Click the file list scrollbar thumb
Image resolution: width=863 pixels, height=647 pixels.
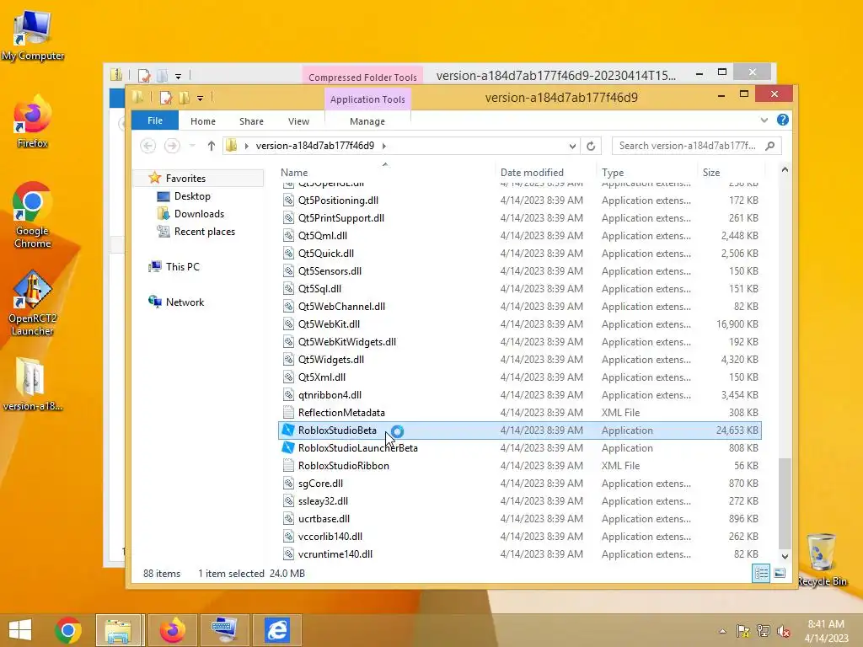pyautogui.click(x=785, y=502)
